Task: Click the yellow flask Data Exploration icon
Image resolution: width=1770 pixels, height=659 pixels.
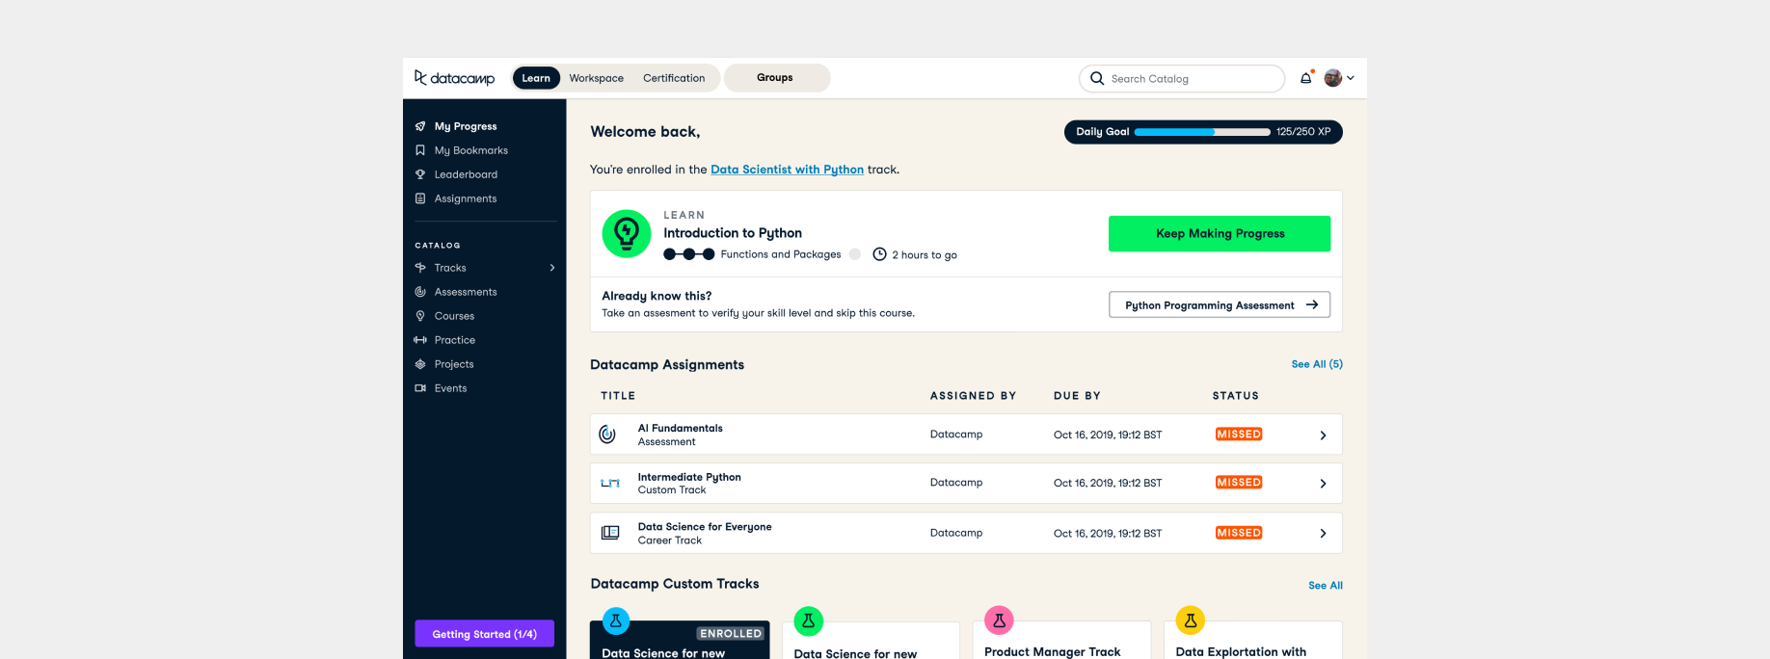Action: click(x=1191, y=620)
